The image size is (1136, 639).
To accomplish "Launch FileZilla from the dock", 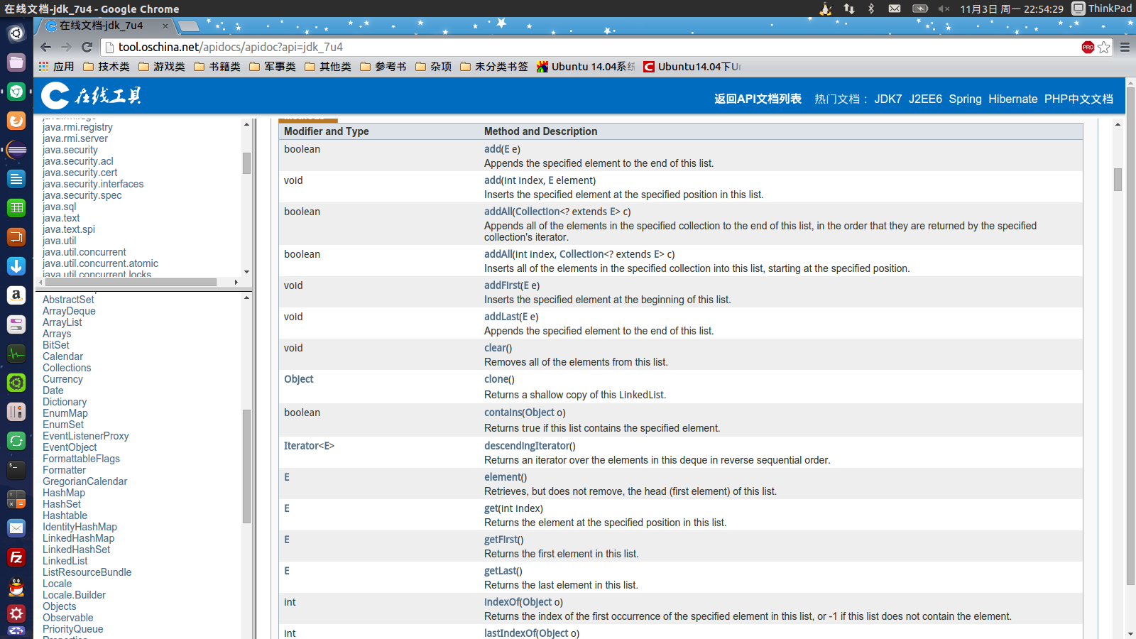I will point(16,557).
